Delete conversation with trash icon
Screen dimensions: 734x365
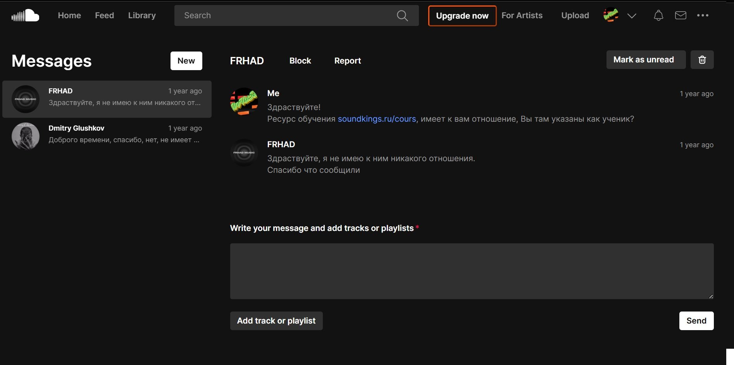[702, 60]
